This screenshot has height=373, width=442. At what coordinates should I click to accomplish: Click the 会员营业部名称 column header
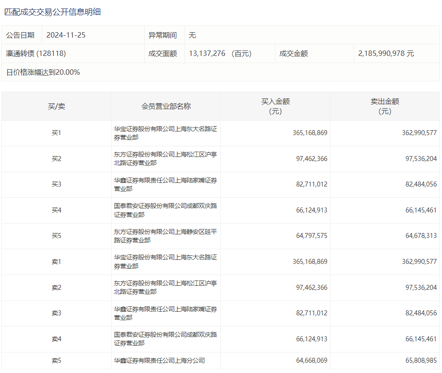(x=166, y=106)
